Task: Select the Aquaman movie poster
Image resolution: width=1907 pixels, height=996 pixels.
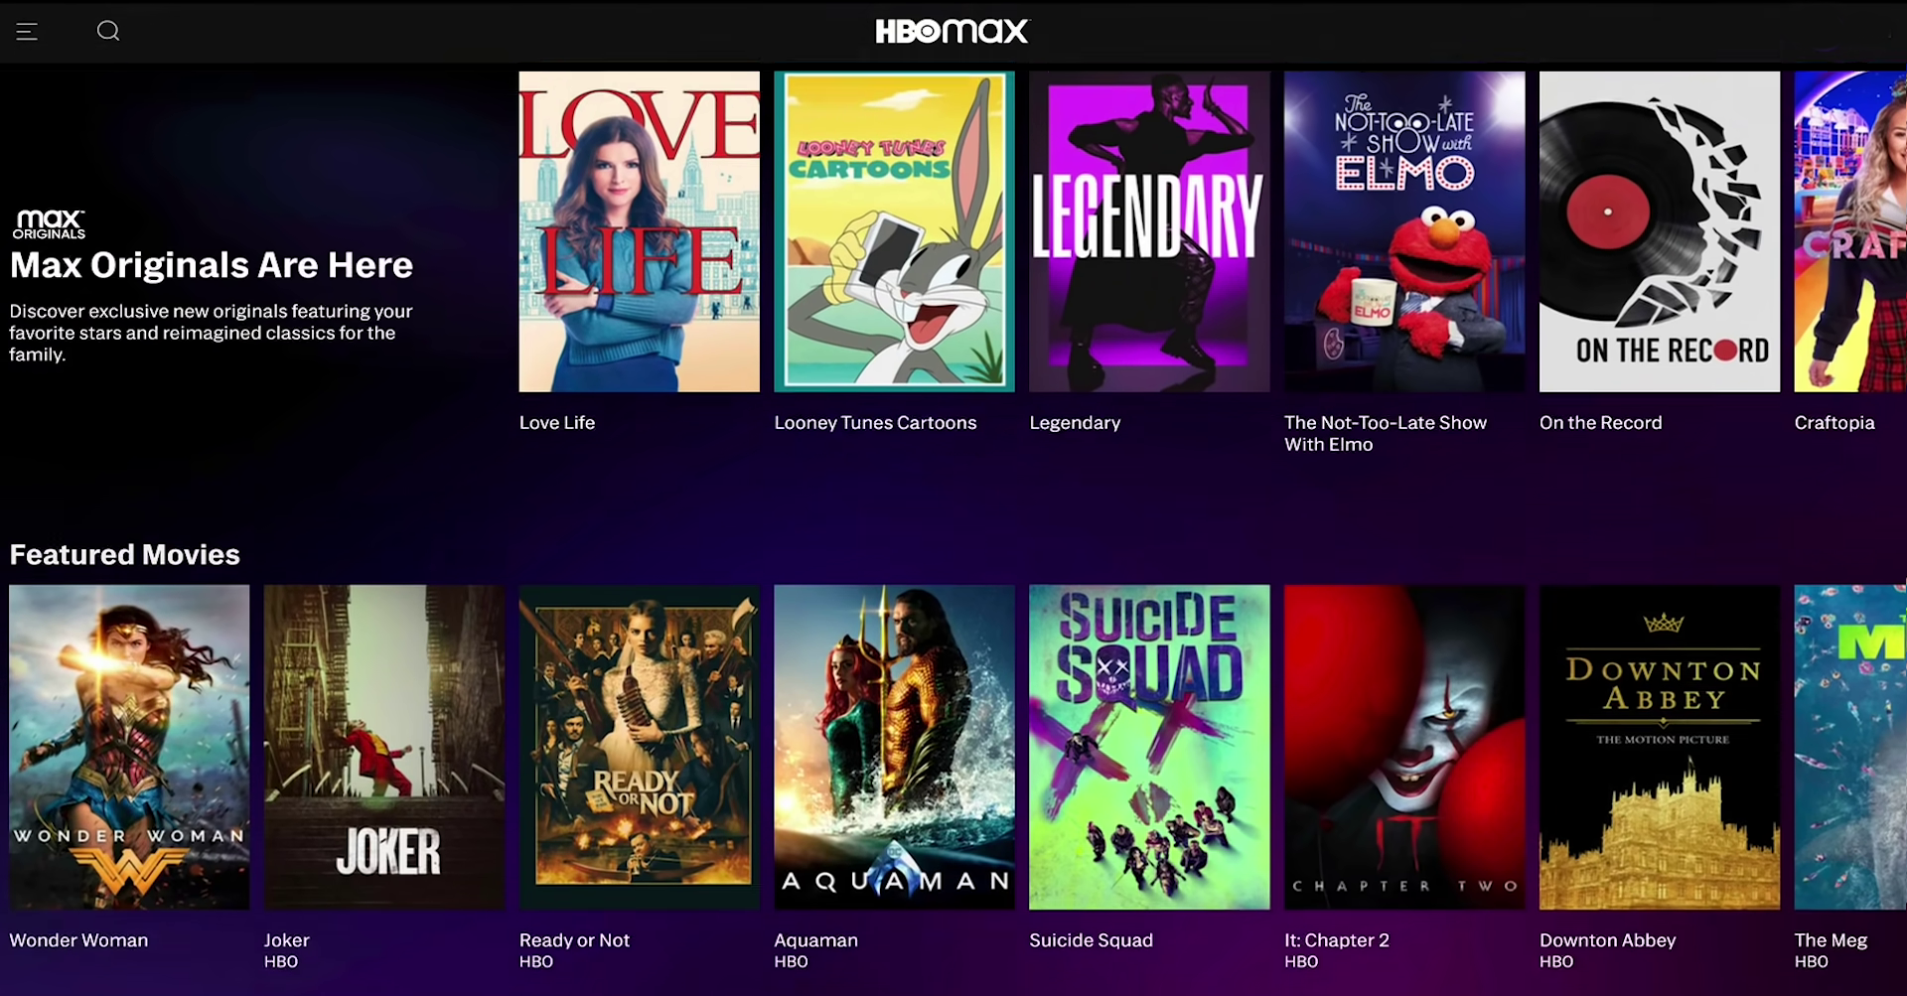Action: click(x=894, y=747)
